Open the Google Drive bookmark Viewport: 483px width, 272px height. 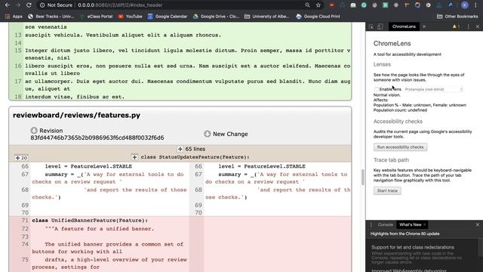[x=216, y=17]
